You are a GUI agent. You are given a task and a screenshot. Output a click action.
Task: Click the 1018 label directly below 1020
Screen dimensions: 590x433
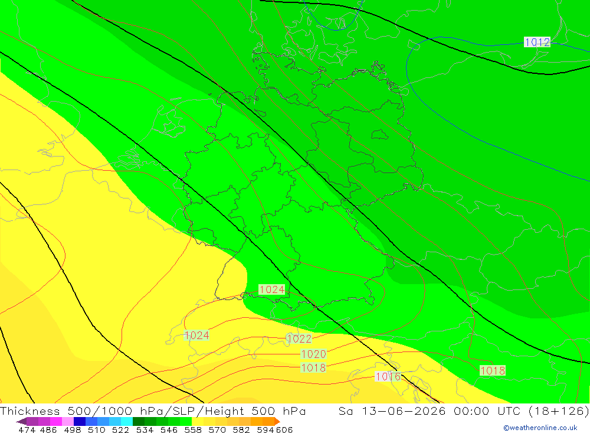point(313,368)
